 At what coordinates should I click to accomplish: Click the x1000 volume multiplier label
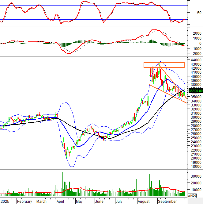point(192,195)
